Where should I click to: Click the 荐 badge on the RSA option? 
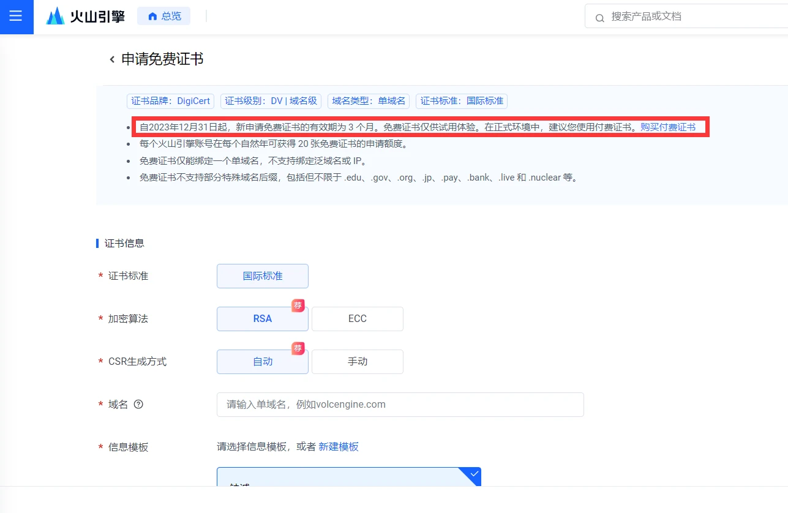[298, 305]
